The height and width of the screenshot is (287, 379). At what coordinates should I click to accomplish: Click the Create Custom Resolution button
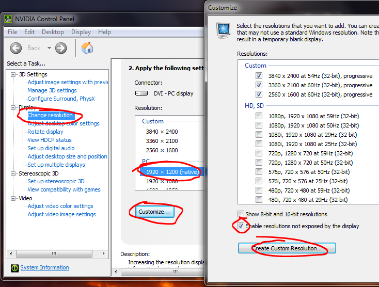point(287,248)
